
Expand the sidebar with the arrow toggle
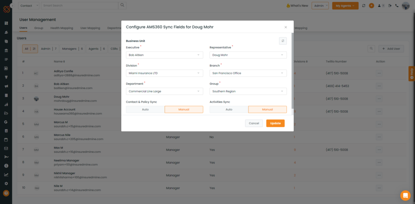(x=12, y=5)
